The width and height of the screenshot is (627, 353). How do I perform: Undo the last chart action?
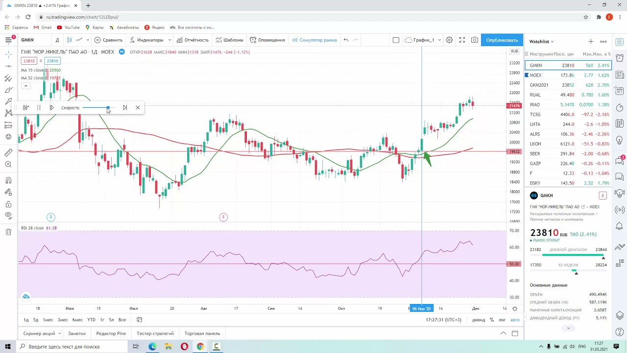point(346,40)
